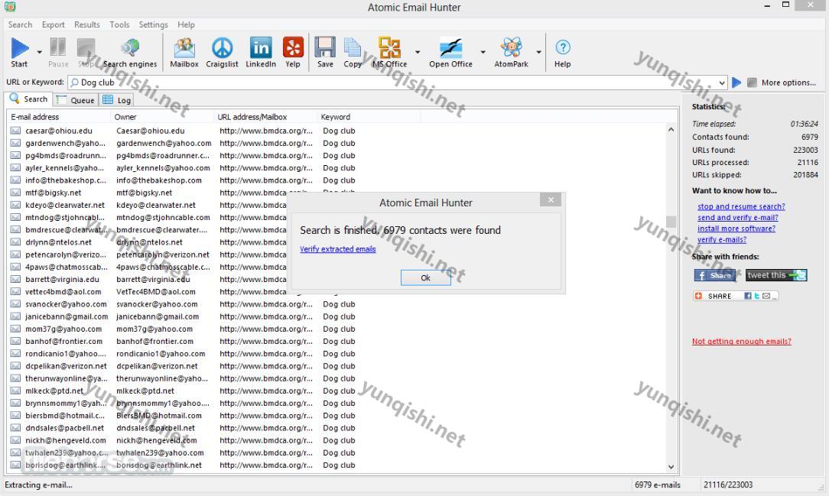Save extracted emails with Save icon
Viewport: 829px width, 496px height.
coord(325,52)
